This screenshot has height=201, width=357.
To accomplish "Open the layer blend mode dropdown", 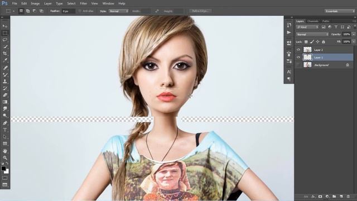I will [312, 35].
